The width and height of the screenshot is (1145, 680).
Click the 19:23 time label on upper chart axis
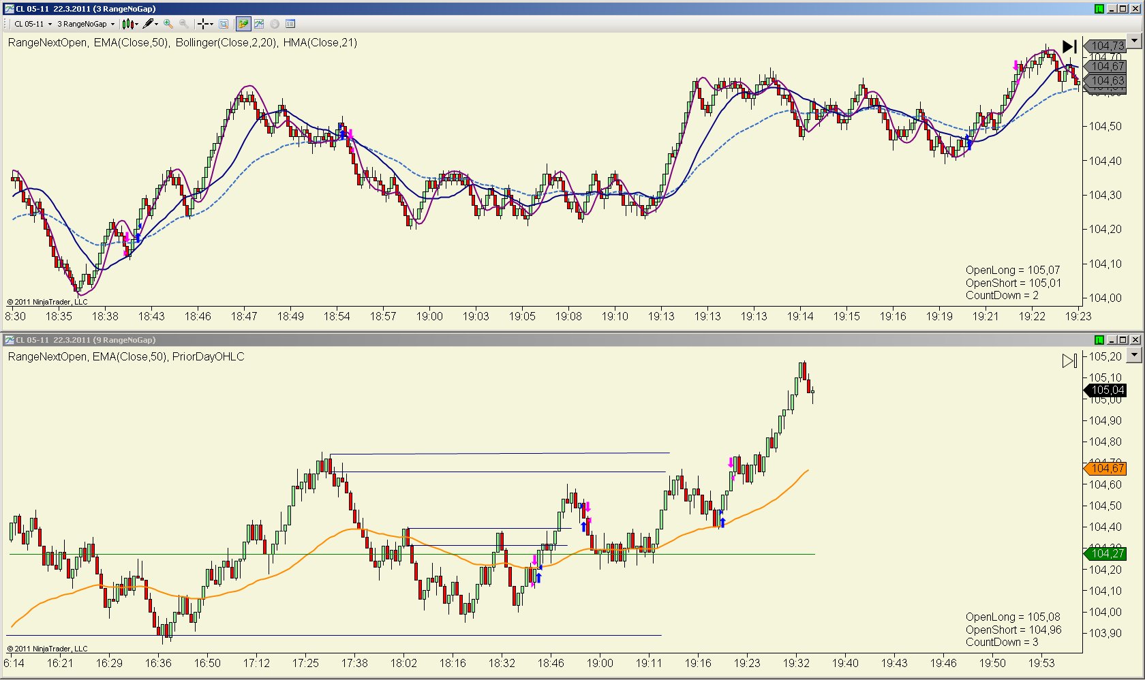[x=1078, y=316]
